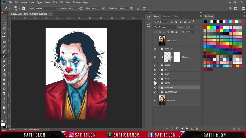Viewport: 246px width, 138px height.
Task: Select the Blur tool
Action: pos(4,80)
